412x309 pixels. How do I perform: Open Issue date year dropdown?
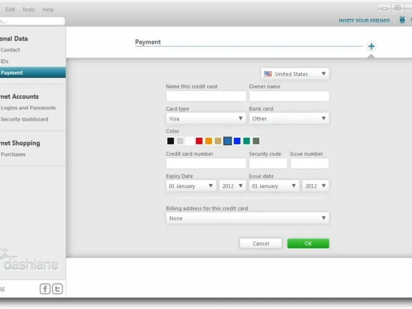coord(315,186)
